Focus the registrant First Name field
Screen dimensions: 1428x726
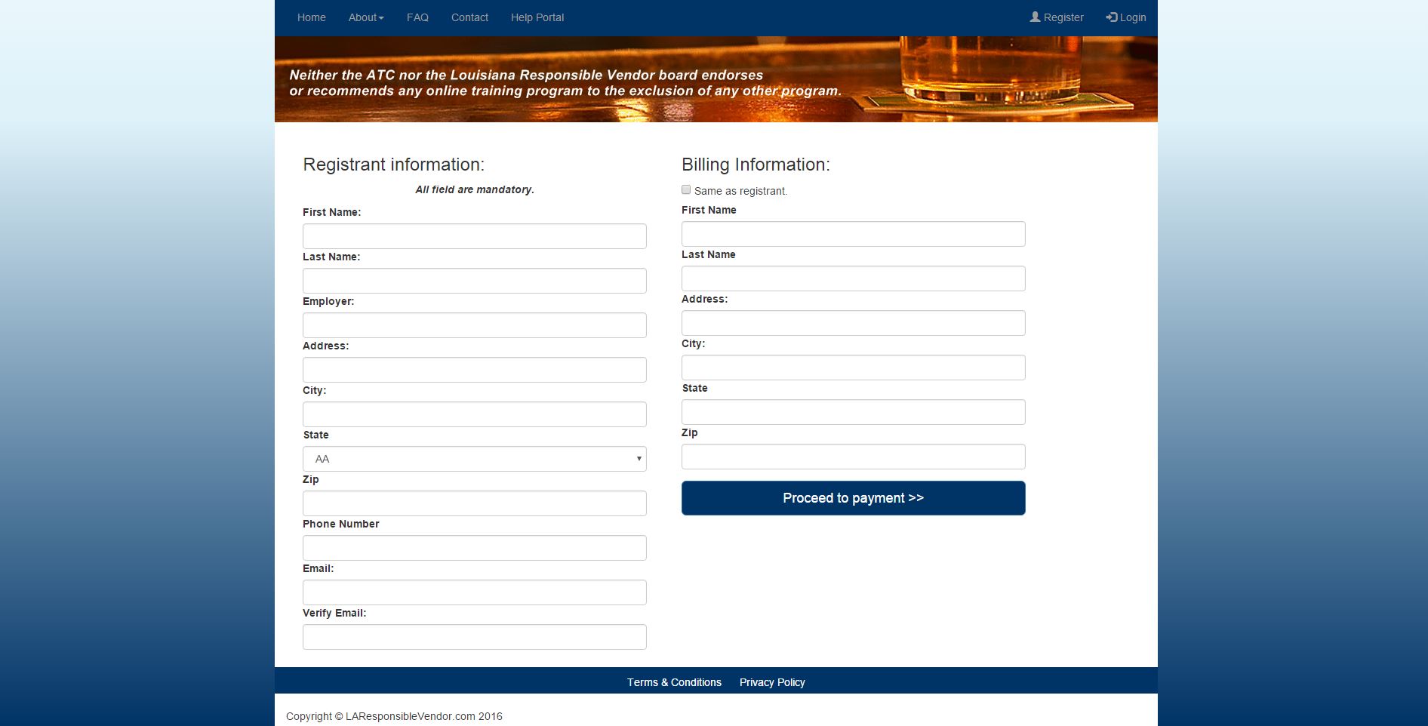(474, 236)
